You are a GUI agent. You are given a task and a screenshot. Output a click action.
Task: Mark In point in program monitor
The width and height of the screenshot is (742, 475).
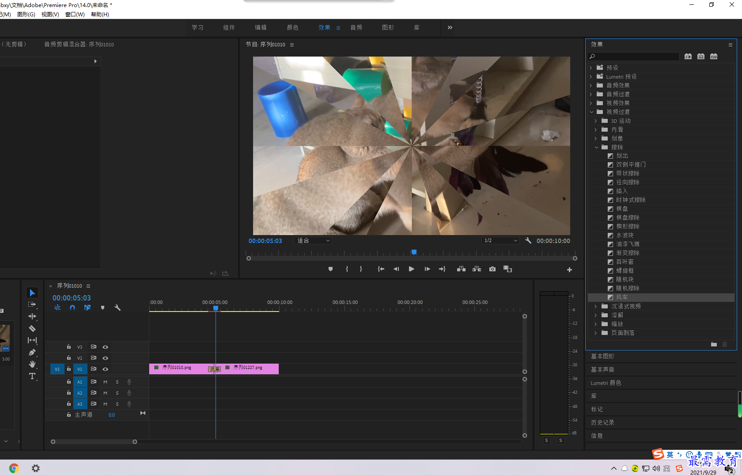point(347,269)
